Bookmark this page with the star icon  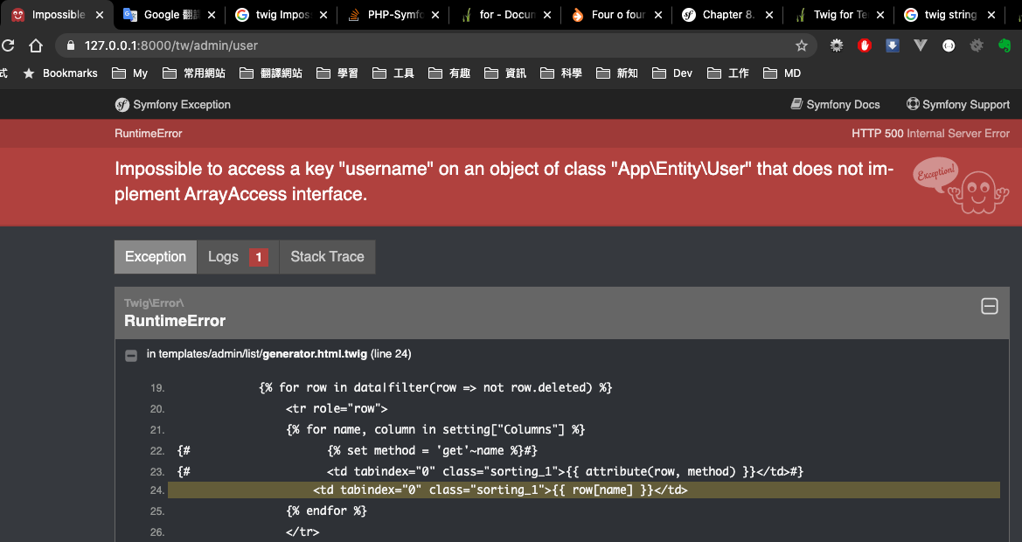801,45
